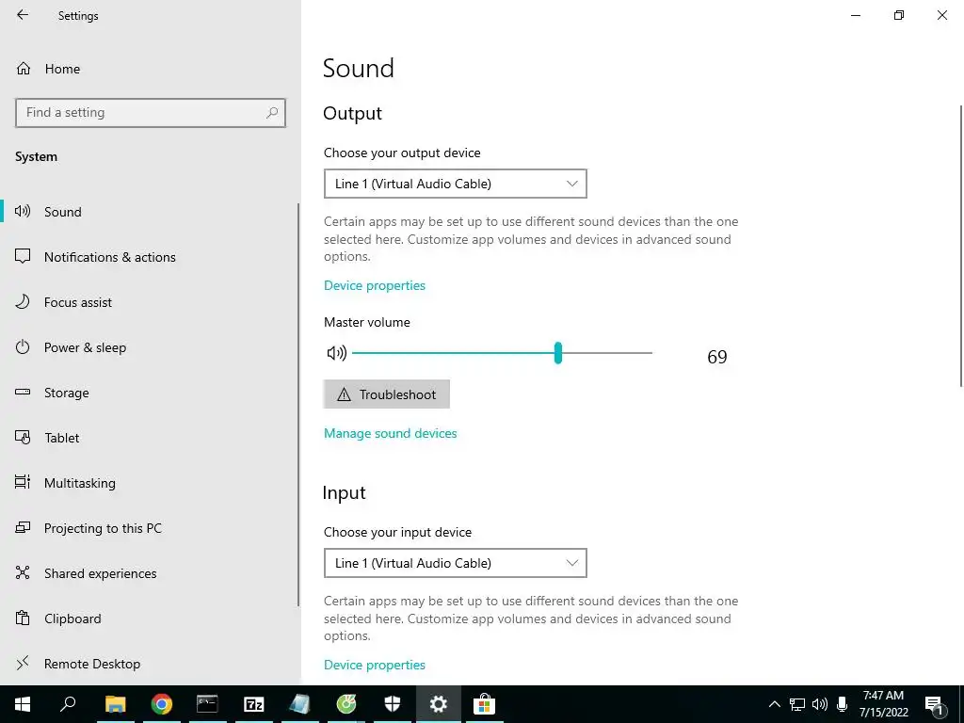Open Shared experiences settings
This screenshot has width=964, height=723.
tap(150, 573)
